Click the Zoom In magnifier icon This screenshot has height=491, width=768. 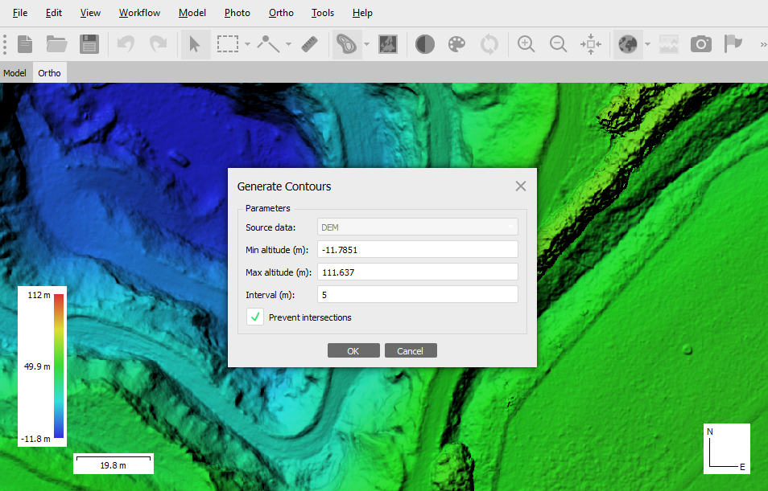click(526, 44)
